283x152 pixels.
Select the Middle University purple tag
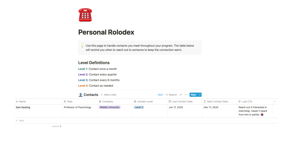110,107
